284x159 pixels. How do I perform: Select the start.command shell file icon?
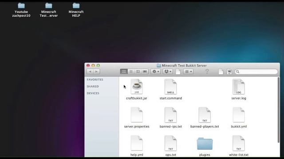point(170,87)
